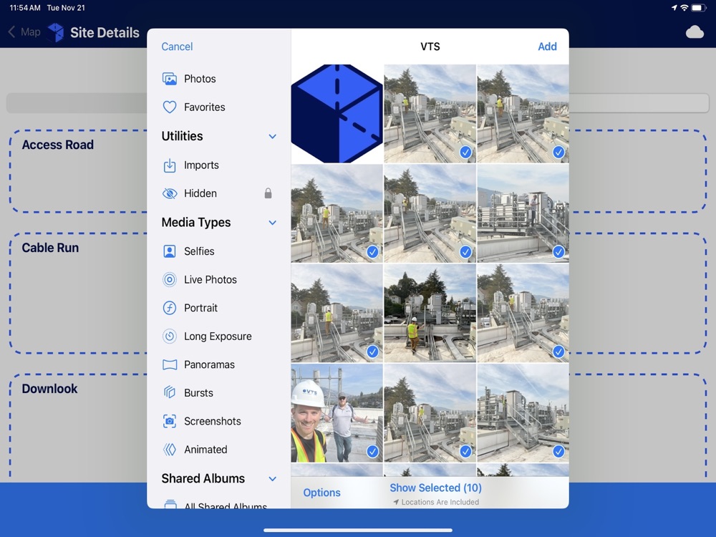Select the Screenshots camera-frame icon

coord(170,421)
